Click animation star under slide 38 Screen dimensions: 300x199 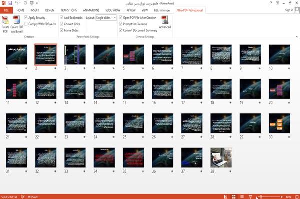(230, 171)
